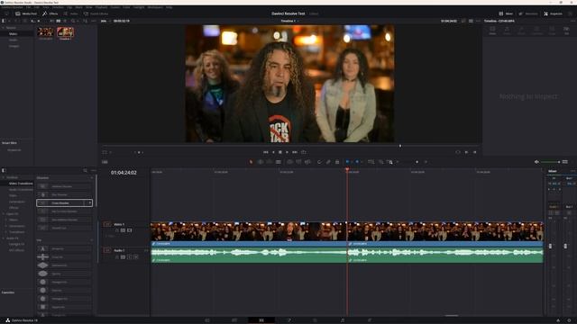The image size is (577, 324).
Task: Collapse the Open FX tree node
Action: (x=4, y=214)
